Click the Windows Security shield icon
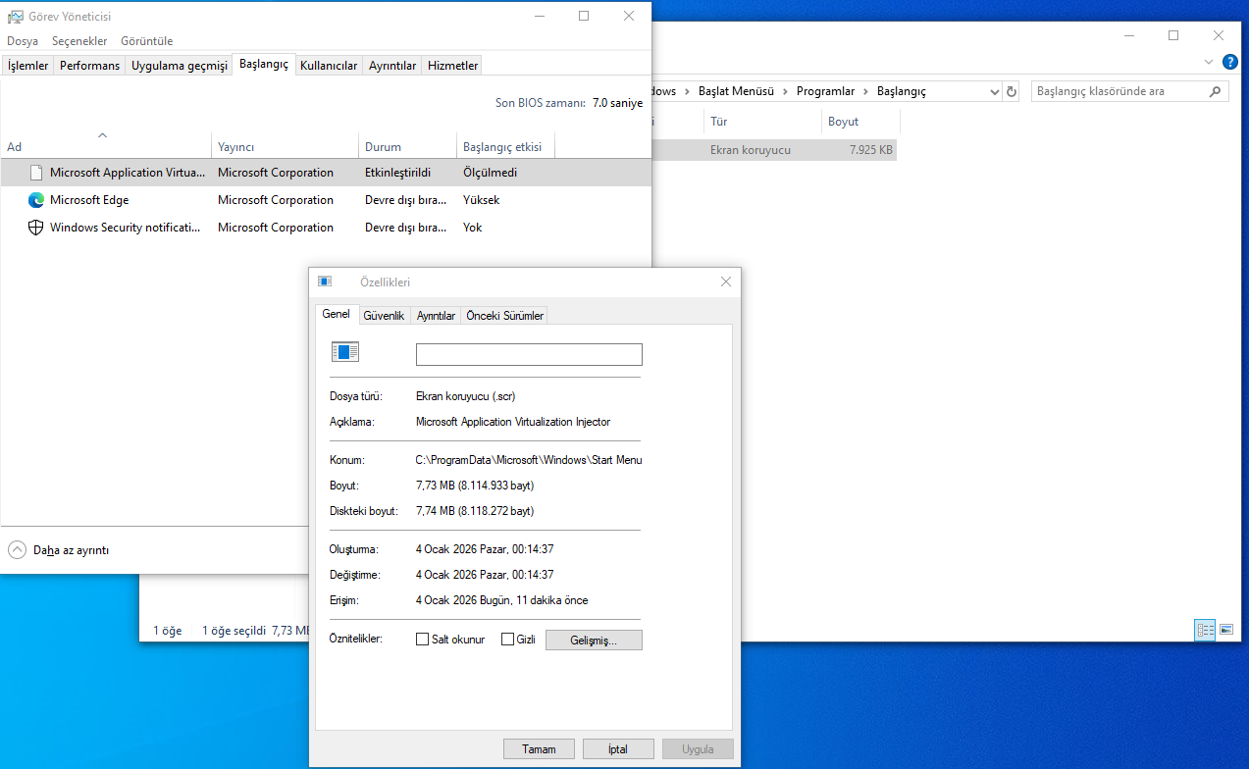This screenshot has height=769, width=1249. point(36,228)
